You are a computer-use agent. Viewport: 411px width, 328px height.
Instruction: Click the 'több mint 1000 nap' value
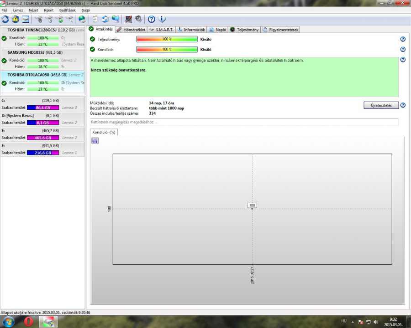coord(166,108)
